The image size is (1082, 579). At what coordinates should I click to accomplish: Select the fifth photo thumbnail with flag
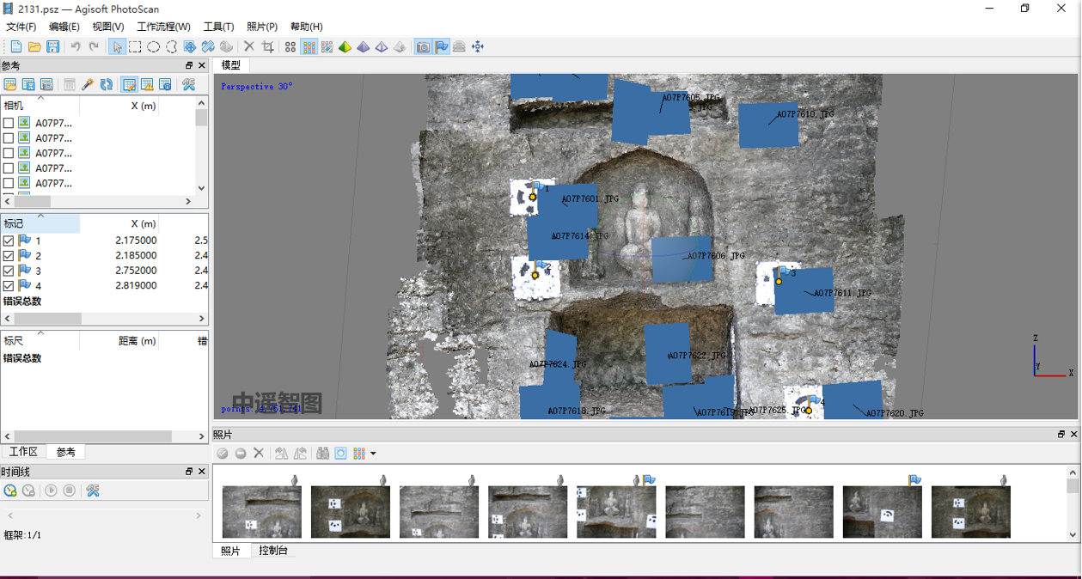coord(615,512)
